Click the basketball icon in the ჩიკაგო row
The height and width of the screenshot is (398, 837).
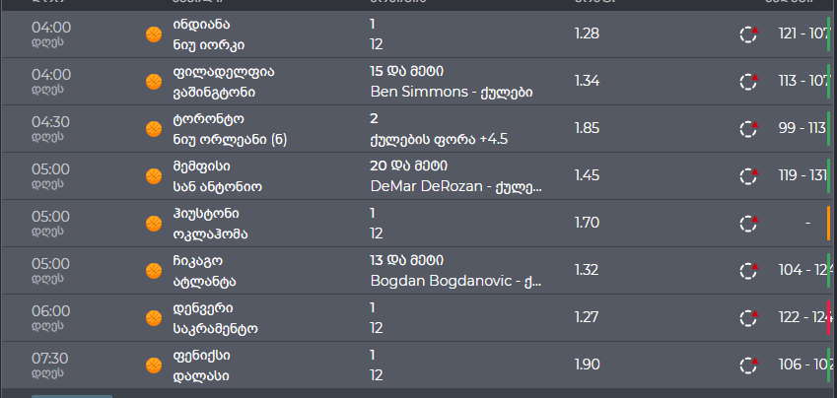(154, 271)
